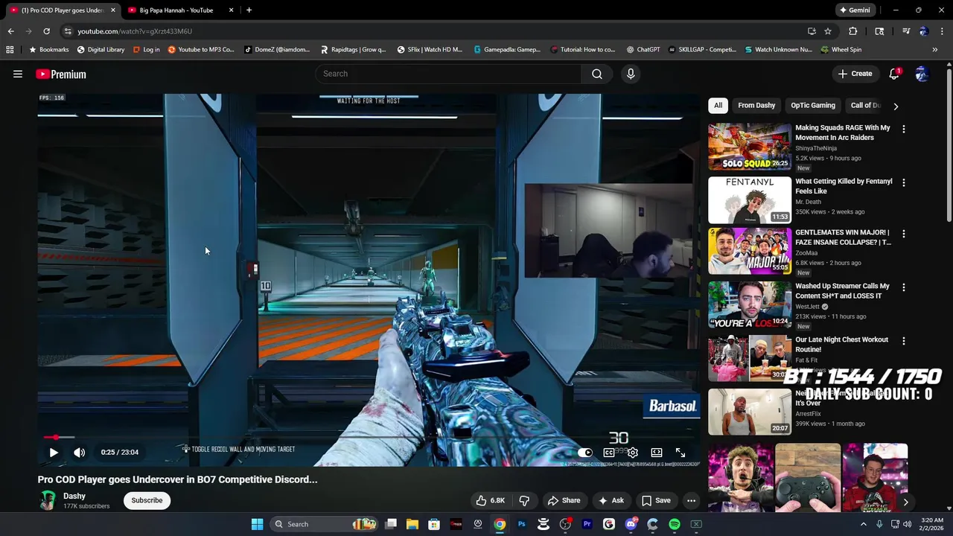Switch to theater mode
Viewport: 953px width, 536px height.
[x=657, y=452]
